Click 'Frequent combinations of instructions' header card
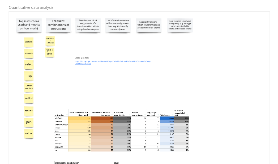278x164 pixels. [x=58, y=25]
